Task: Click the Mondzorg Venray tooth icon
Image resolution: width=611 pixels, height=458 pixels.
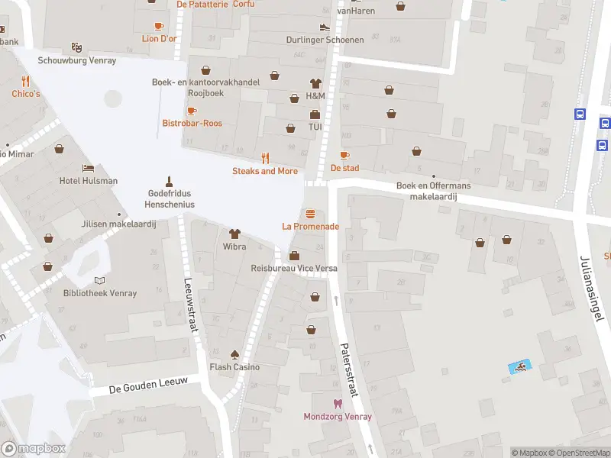Action: click(338, 404)
